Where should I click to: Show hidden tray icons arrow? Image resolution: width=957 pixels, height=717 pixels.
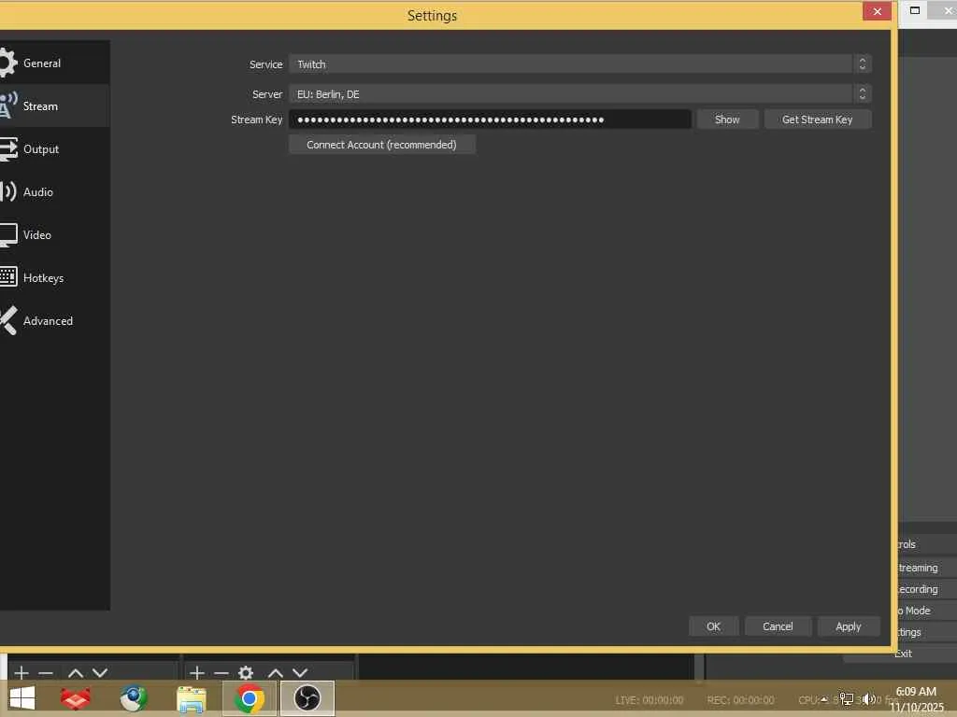tap(824, 699)
